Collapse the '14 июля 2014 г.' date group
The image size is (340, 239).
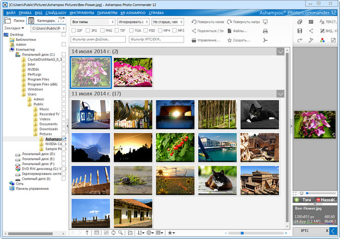coord(280,52)
